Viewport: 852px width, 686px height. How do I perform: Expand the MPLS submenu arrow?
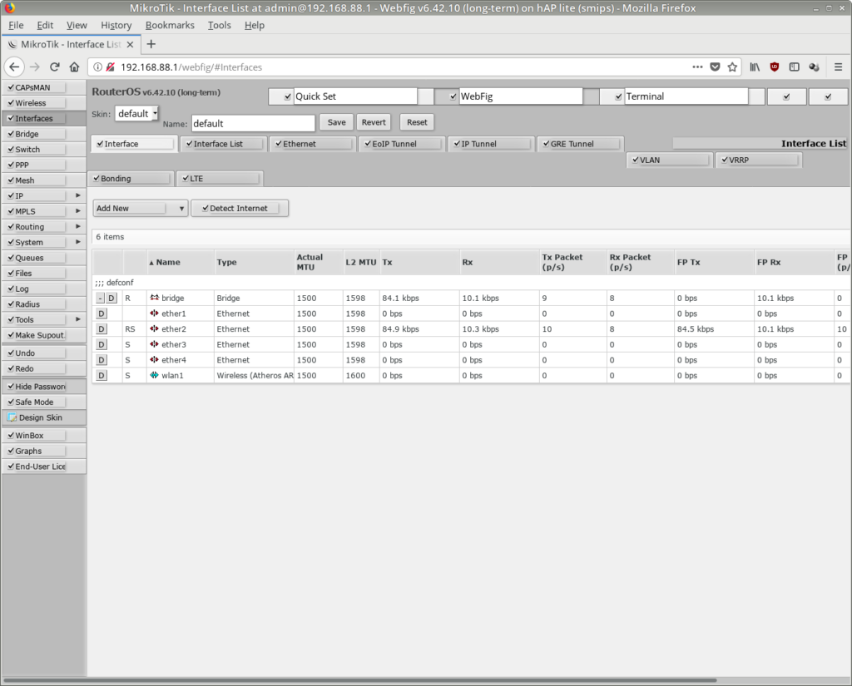(x=78, y=210)
